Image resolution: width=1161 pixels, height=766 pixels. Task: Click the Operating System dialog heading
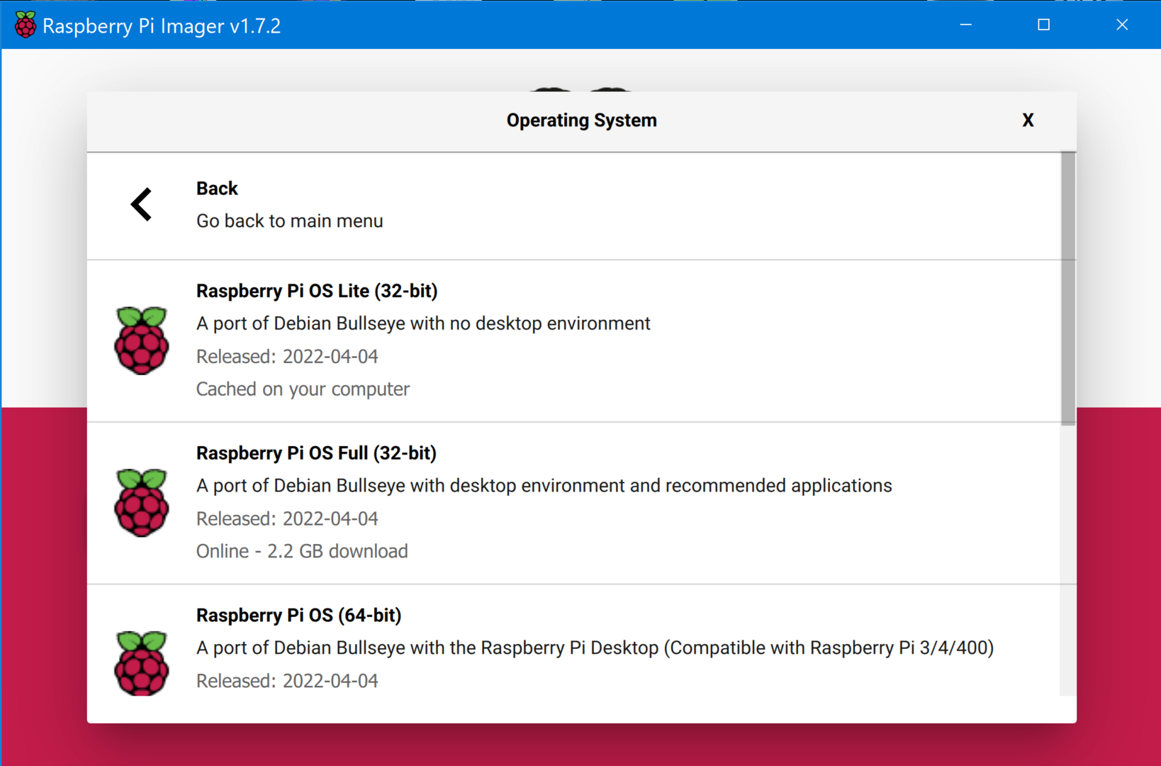581,121
